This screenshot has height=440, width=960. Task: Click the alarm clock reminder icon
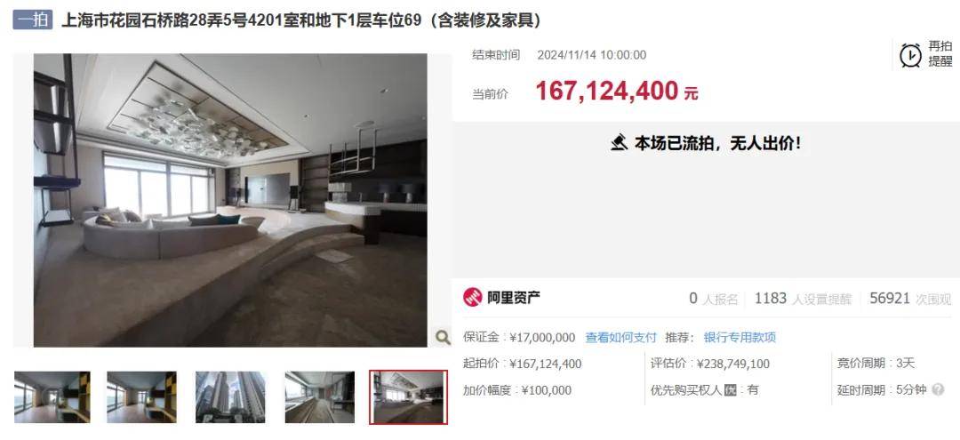tap(910, 55)
